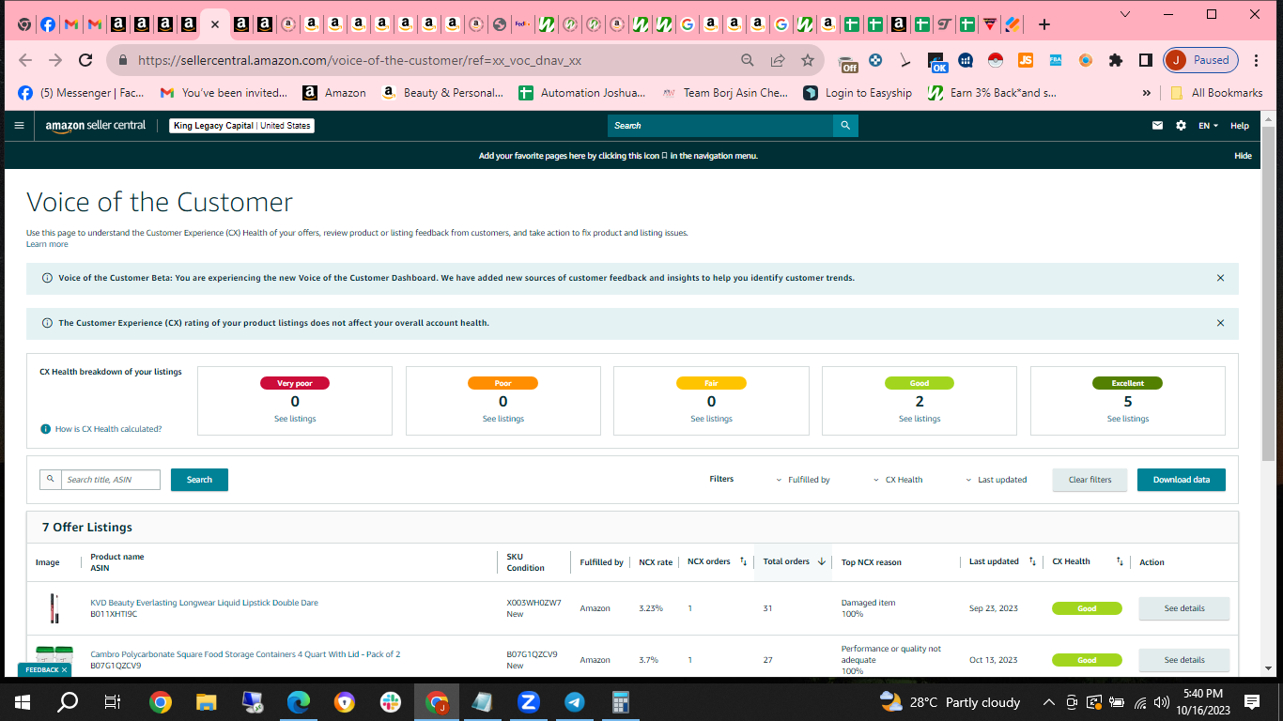Open the King Legacy Capital account switcher
This screenshot has width=1283, height=721.
tap(241, 126)
